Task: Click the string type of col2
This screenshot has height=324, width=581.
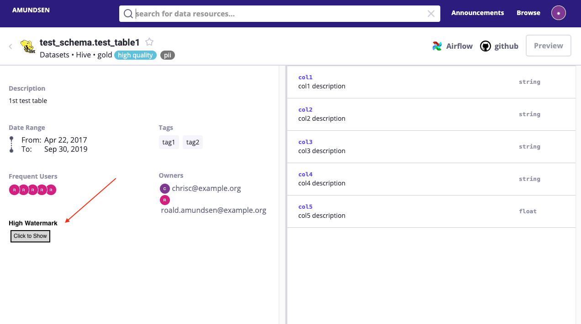Action: [529, 114]
